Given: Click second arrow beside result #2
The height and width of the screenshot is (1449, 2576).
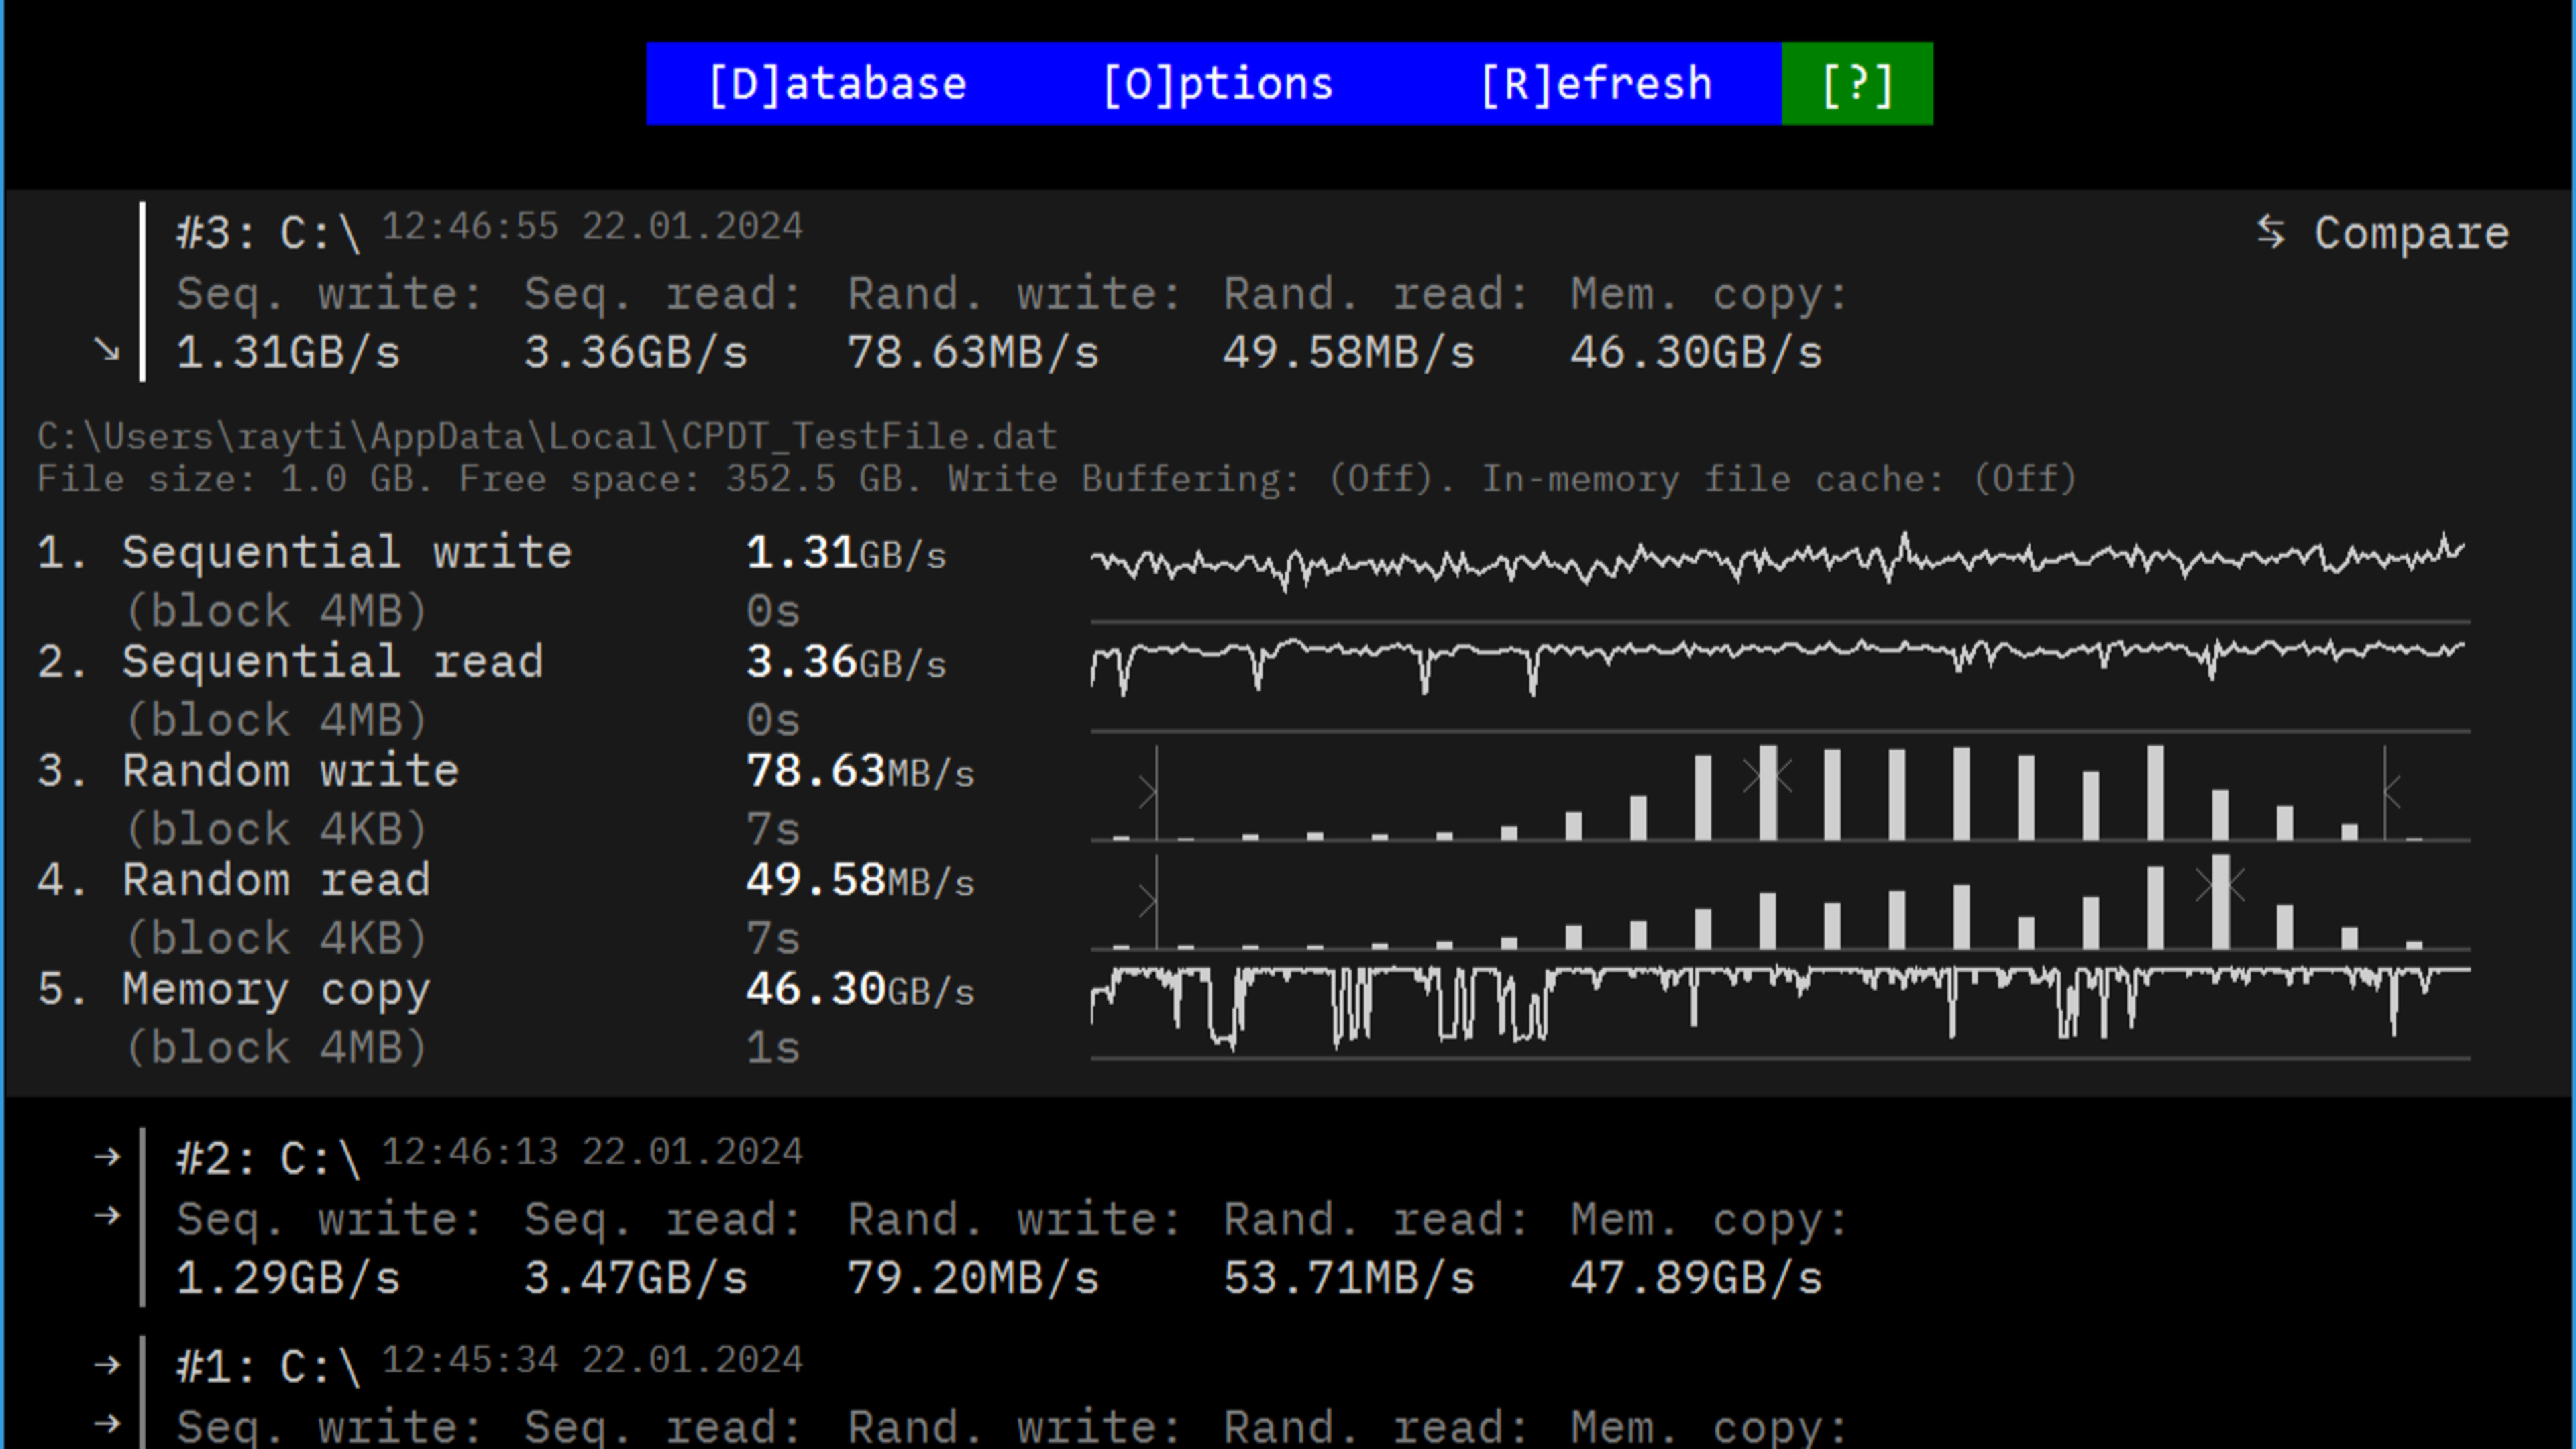Looking at the screenshot, I should tap(106, 1217).
